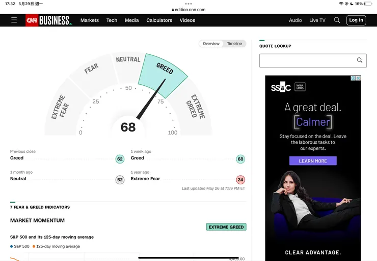
Task: Open the Tech section
Action: pos(112,20)
